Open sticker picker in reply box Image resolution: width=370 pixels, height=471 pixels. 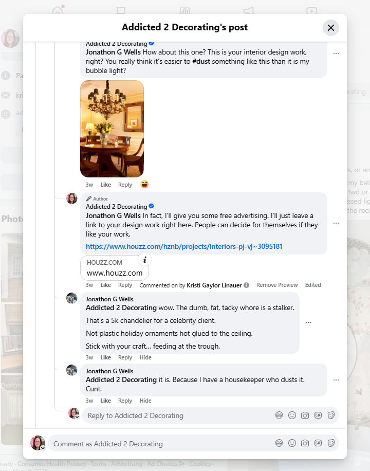coord(331,415)
